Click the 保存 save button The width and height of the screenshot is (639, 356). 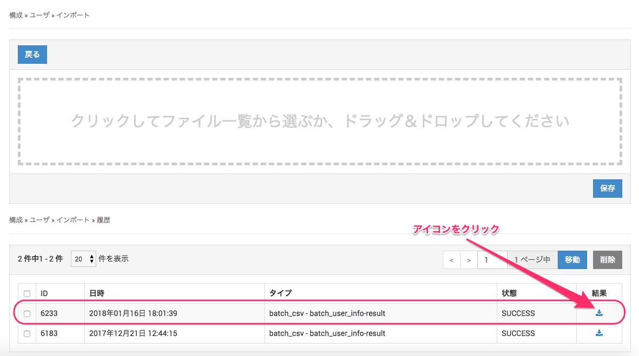click(x=607, y=189)
